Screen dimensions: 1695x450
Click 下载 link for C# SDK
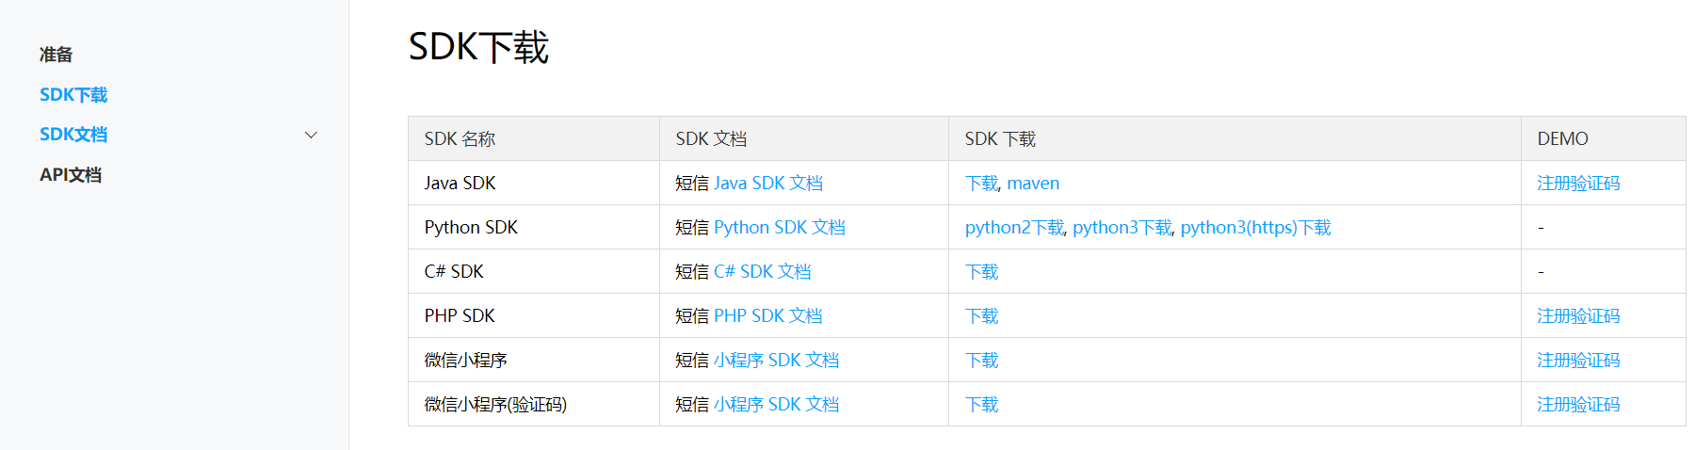pos(981,271)
